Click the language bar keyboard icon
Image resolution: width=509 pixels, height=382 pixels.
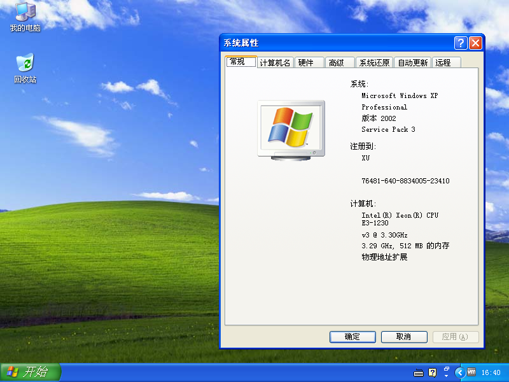[x=419, y=372]
